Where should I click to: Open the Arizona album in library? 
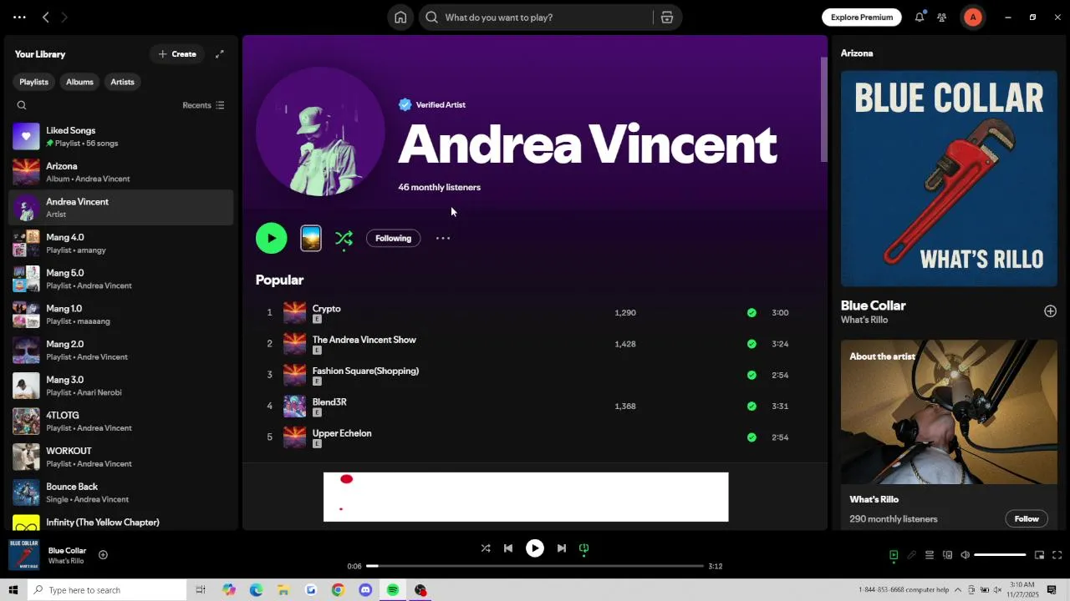coord(120,172)
